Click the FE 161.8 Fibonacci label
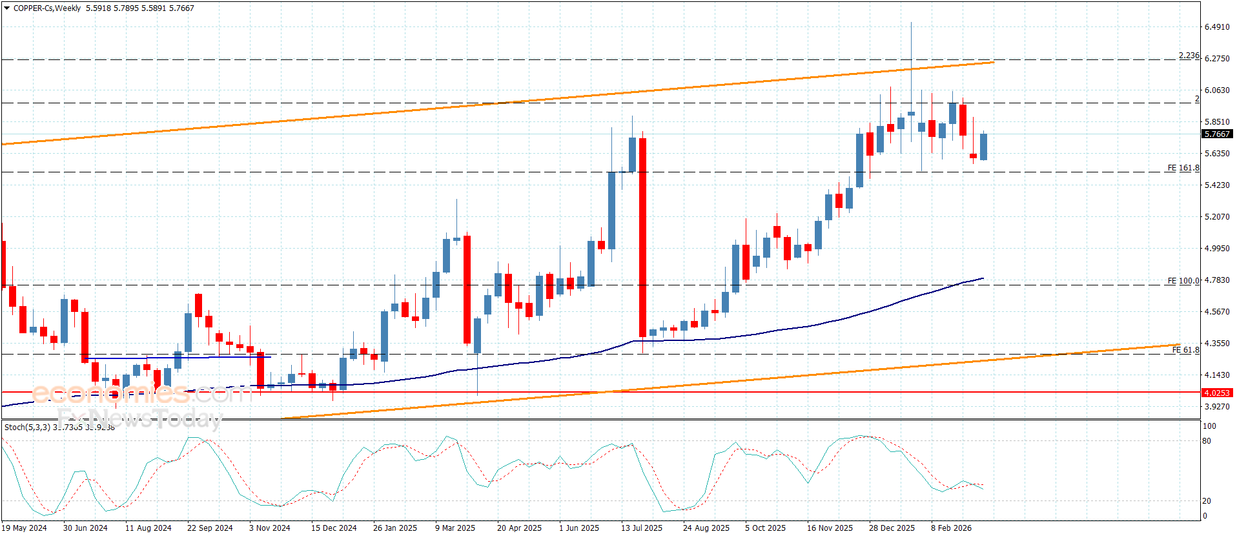The height and width of the screenshot is (536, 1237). 1183,168
